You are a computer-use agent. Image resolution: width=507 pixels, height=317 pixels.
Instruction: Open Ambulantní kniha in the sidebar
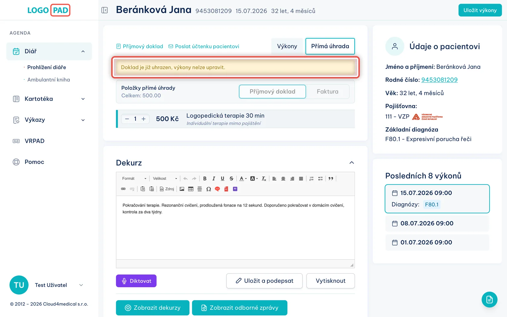point(49,80)
